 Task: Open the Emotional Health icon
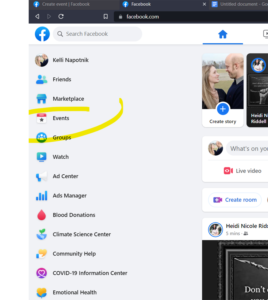[x=42, y=293]
